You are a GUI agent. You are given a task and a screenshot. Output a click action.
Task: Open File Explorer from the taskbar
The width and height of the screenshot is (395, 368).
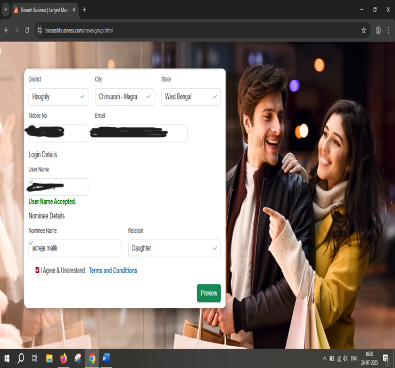pyautogui.click(x=50, y=358)
